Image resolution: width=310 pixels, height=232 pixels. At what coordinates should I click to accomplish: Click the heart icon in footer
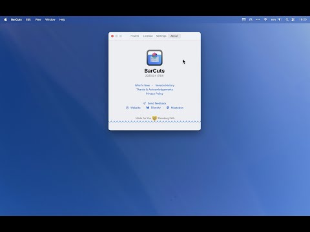coord(154,118)
